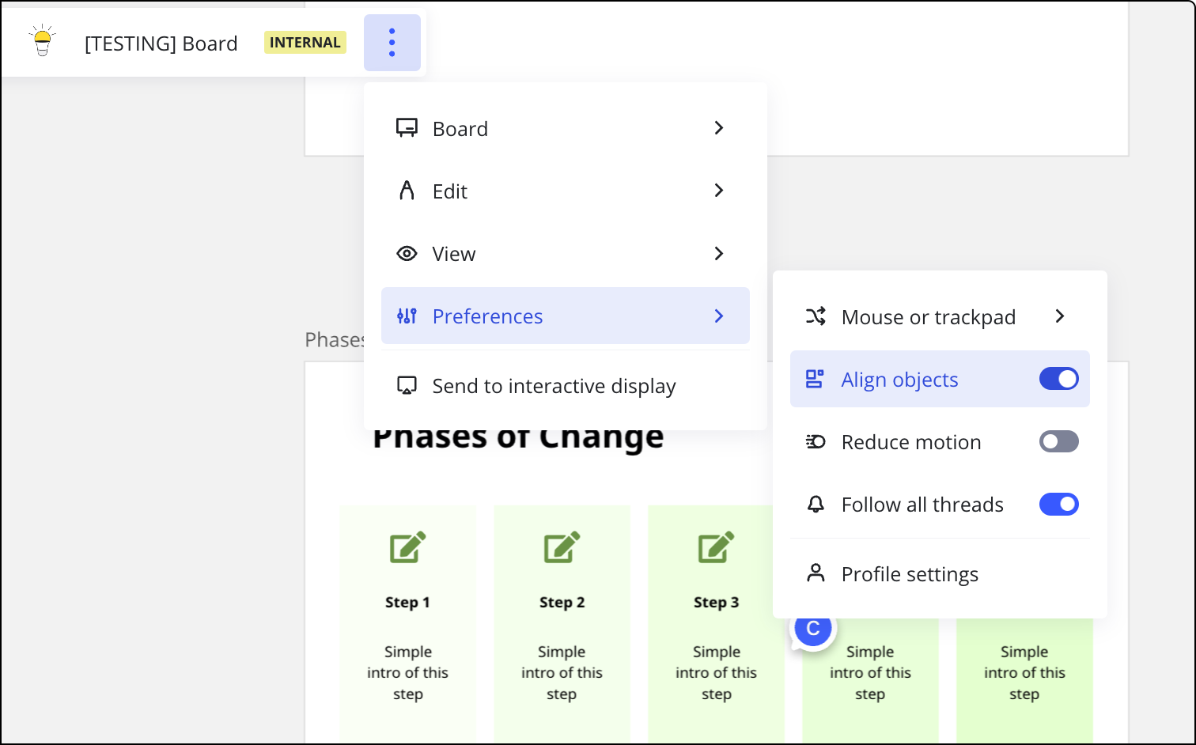This screenshot has width=1196, height=745.
Task: Disable the Align objects toggle
Action: coord(1058,379)
